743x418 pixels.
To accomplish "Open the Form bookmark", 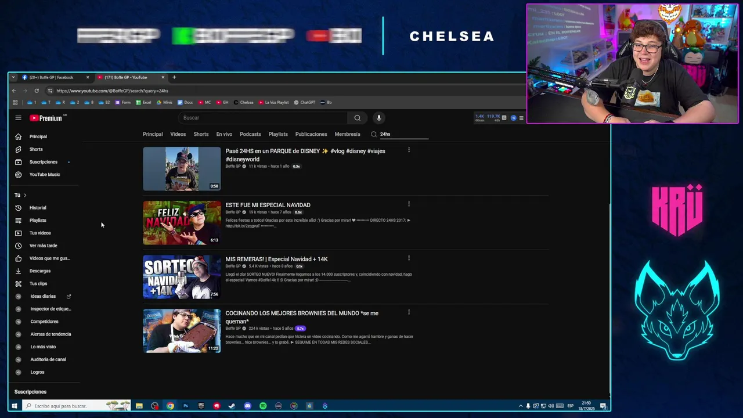I will pos(123,102).
